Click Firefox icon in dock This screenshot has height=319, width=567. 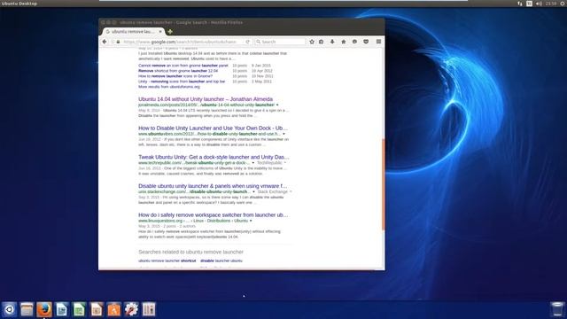pyautogui.click(x=44, y=309)
